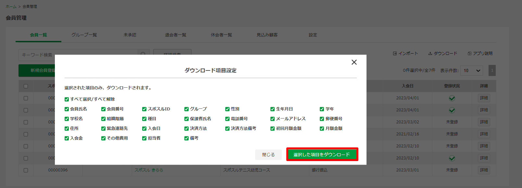This screenshot has height=188, width=522.
Task: Uncheck the 決済方法備考 checkbox
Action: pyautogui.click(x=227, y=129)
